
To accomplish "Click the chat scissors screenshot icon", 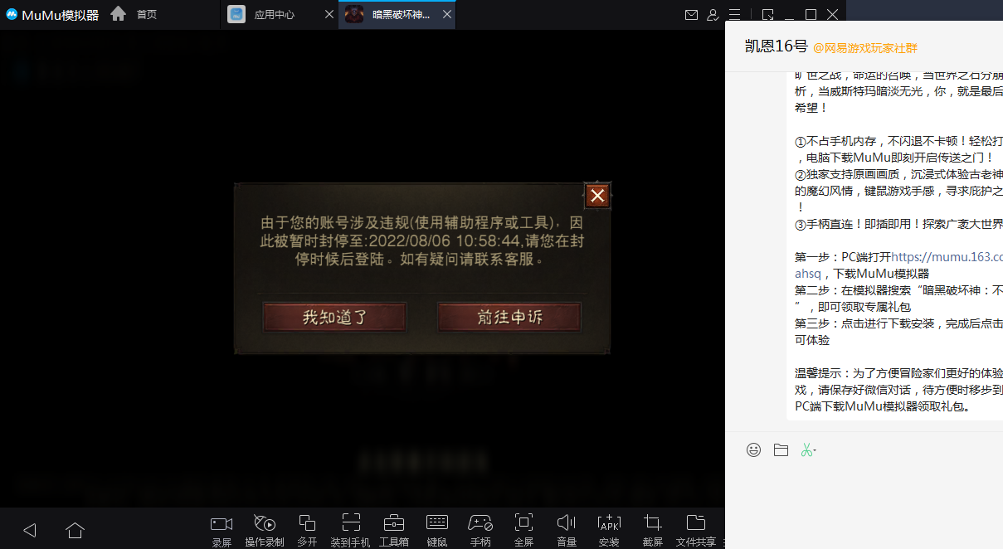I will pos(807,449).
